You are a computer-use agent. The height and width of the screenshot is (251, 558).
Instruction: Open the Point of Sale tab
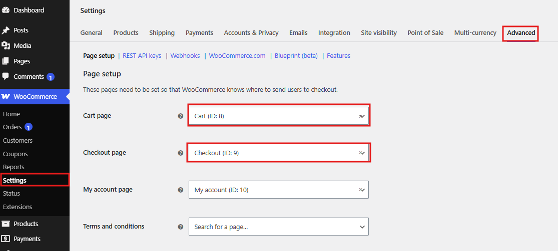pyautogui.click(x=425, y=32)
